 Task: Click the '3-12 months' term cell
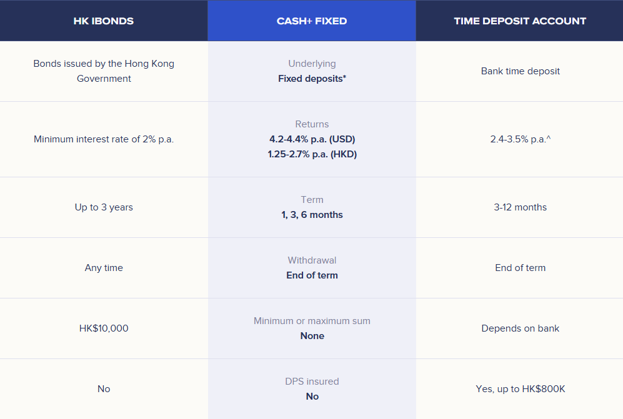tap(520, 207)
